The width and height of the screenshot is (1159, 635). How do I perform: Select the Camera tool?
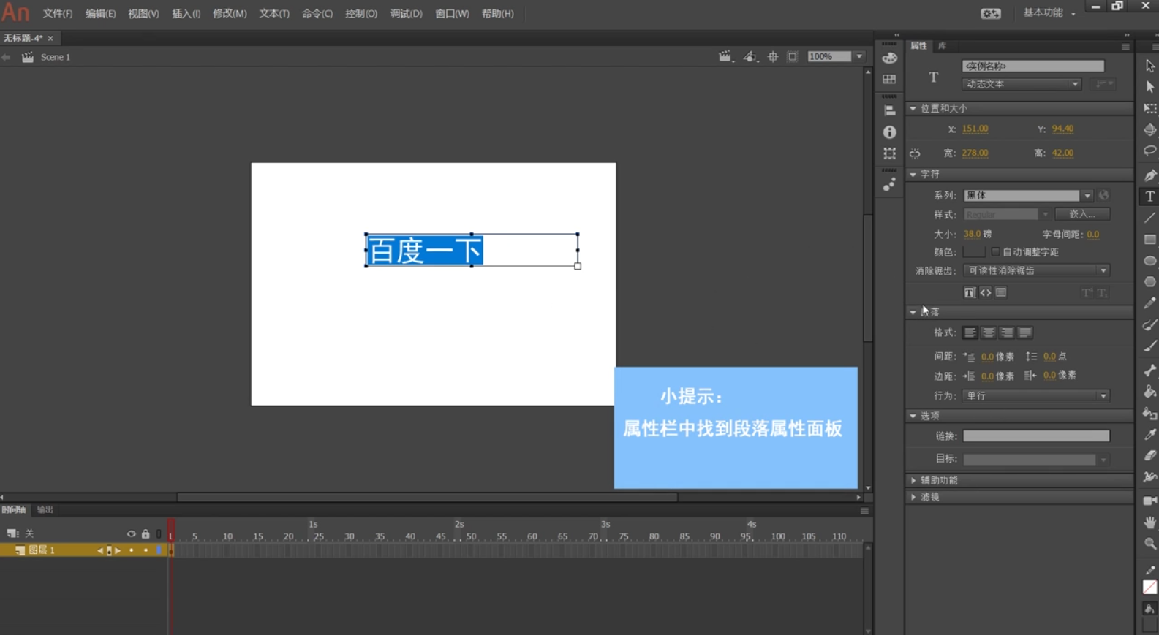tap(1149, 501)
